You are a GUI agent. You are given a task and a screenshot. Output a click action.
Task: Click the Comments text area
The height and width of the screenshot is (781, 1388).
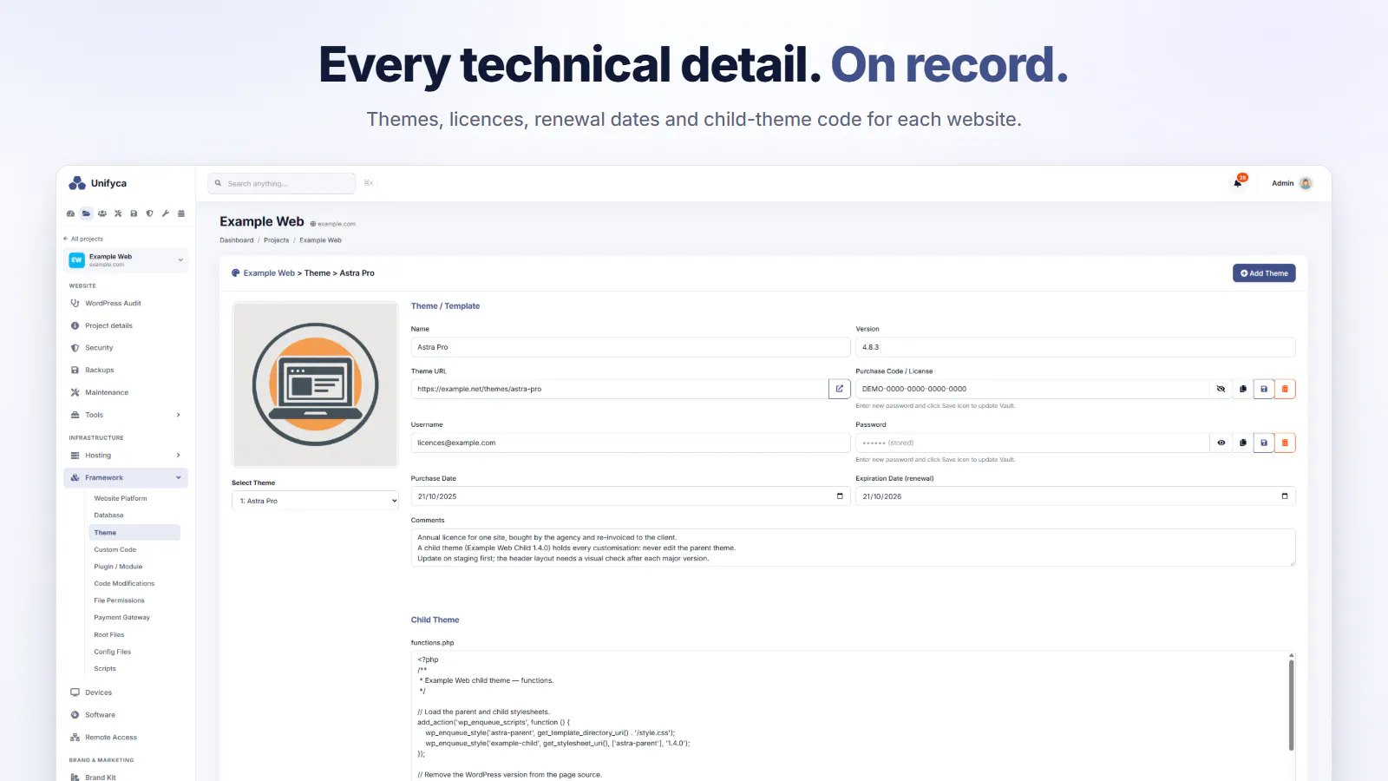tap(853, 548)
